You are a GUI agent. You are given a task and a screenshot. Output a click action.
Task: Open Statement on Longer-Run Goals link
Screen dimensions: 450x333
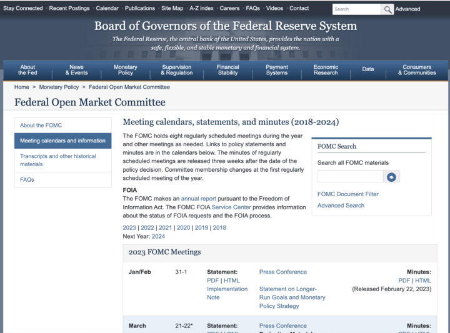click(292, 297)
